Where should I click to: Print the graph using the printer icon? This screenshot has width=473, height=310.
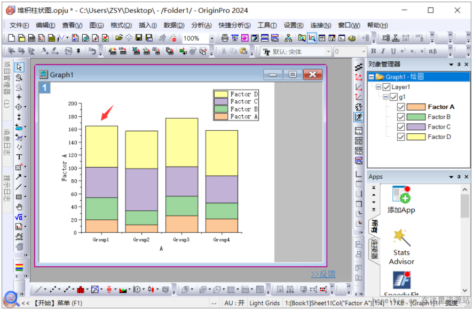coord(225,38)
